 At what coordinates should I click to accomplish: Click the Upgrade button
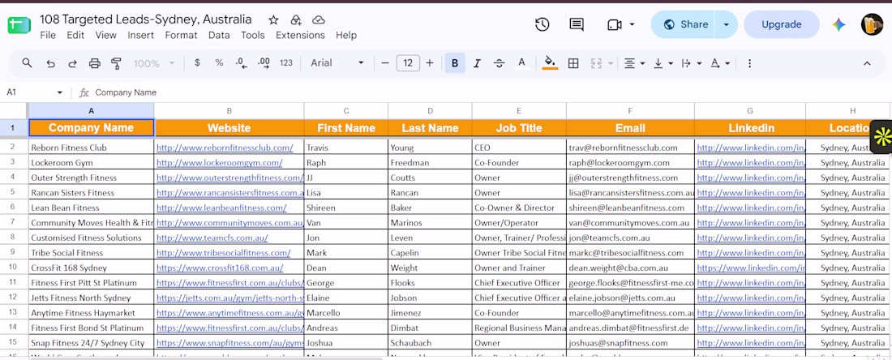coord(781,24)
